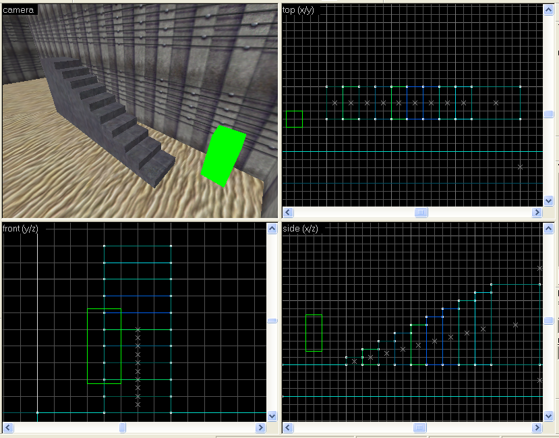Select green rectangle brush in side view
Screen dimensions: 559x438
(314, 333)
